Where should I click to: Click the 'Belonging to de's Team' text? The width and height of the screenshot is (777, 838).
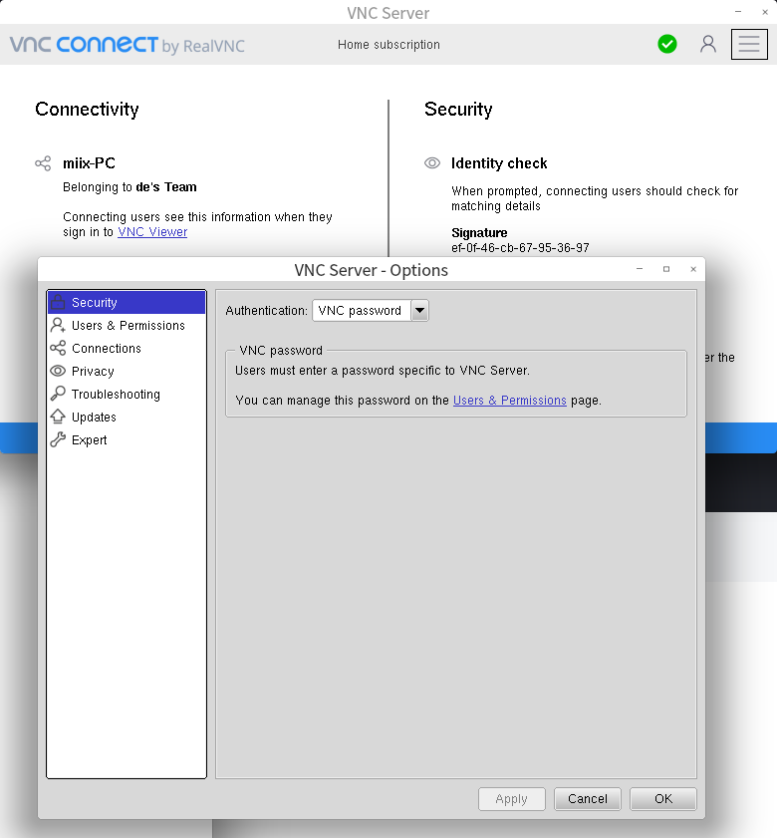pyautogui.click(x=129, y=187)
